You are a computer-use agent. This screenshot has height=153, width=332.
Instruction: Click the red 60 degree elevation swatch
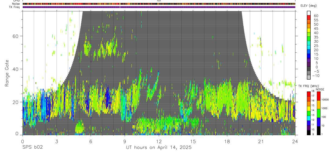pos(309,17)
